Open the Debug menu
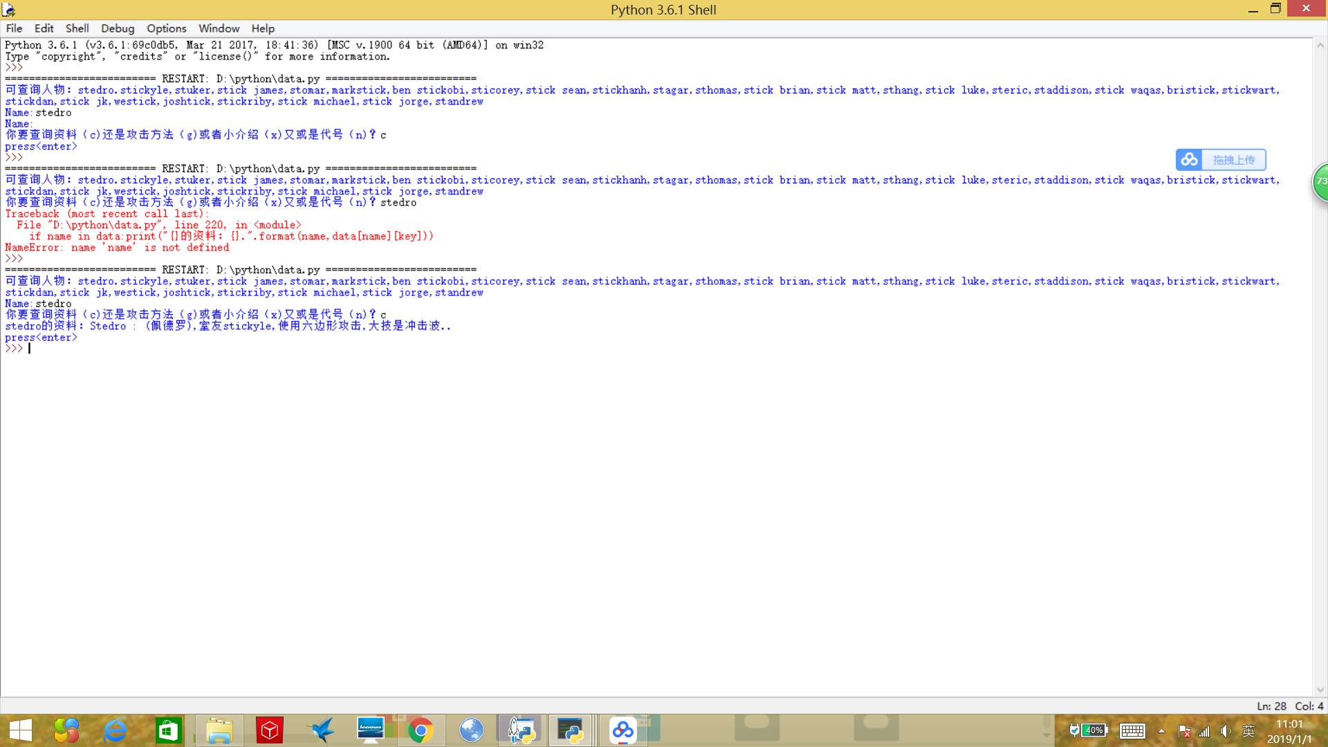1328x747 pixels. [x=117, y=28]
